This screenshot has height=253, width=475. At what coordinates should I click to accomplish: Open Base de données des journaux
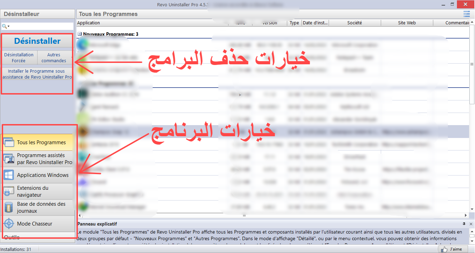coord(38,208)
